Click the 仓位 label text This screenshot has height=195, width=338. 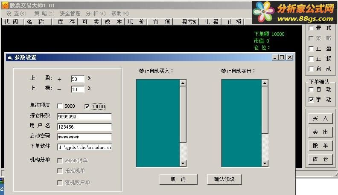[x=262, y=48]
